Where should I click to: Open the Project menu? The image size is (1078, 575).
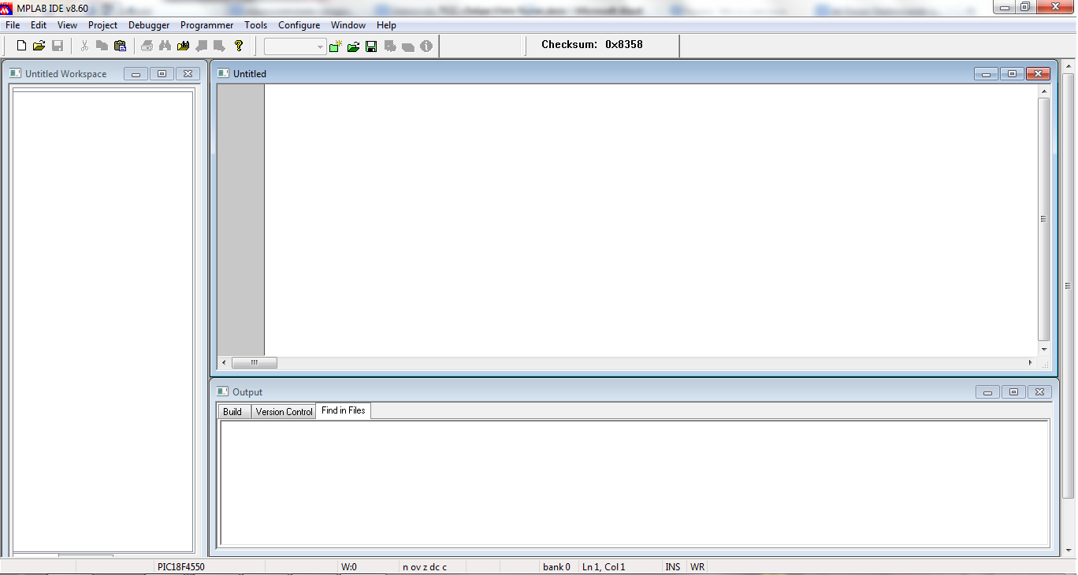coord(102,25)
